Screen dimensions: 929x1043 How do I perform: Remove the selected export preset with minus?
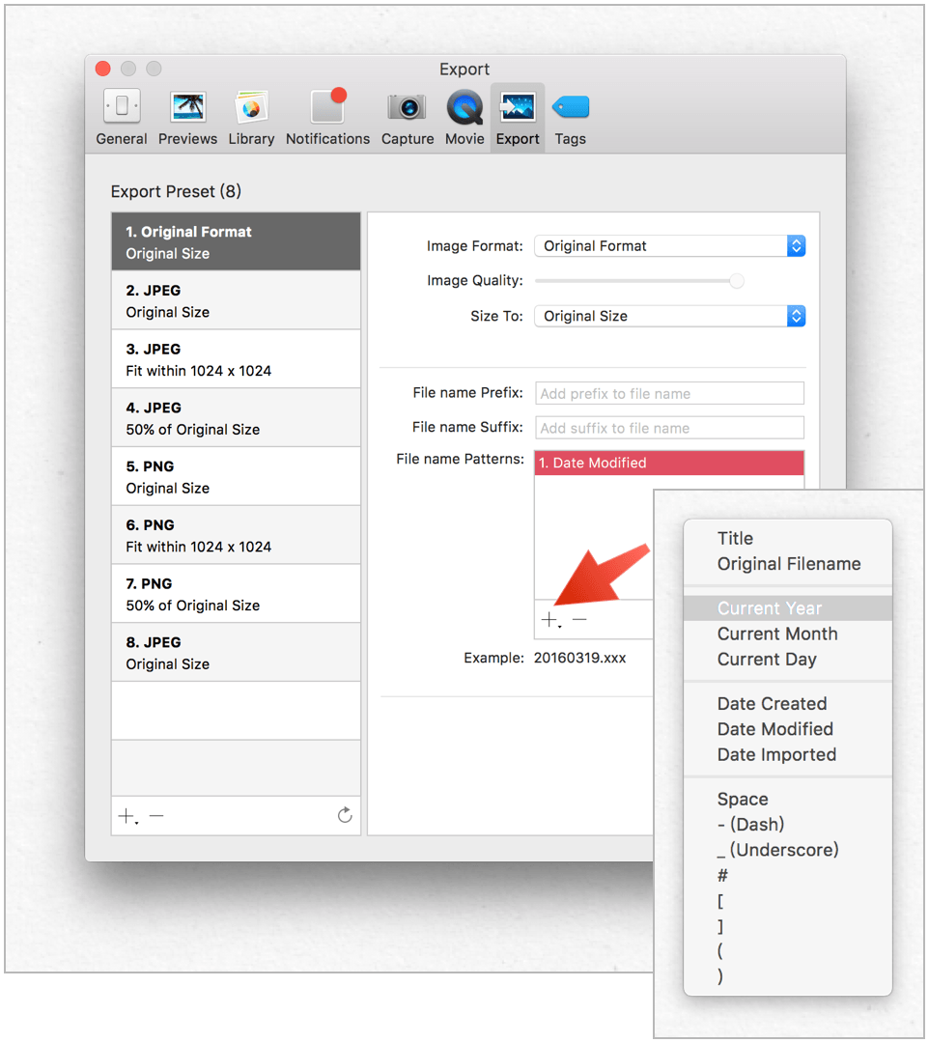point(156,816)
